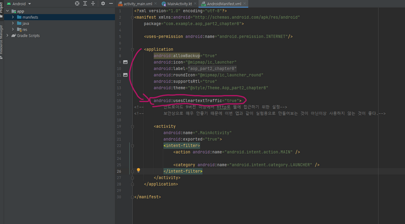Click the closing </intent-filter> tag
The image size is (405, 224).
183,171
